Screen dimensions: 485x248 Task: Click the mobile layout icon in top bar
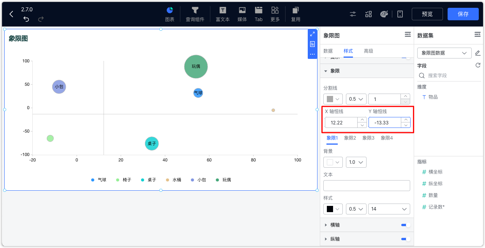tap(400, 14)
